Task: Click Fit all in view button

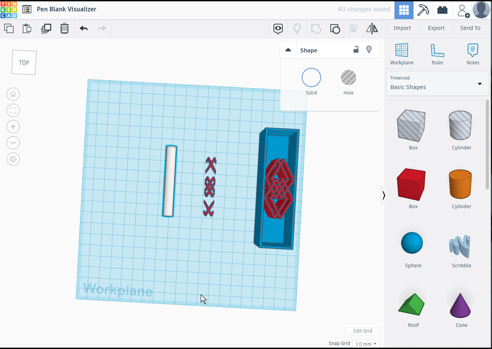Action: tap(13, 111)
